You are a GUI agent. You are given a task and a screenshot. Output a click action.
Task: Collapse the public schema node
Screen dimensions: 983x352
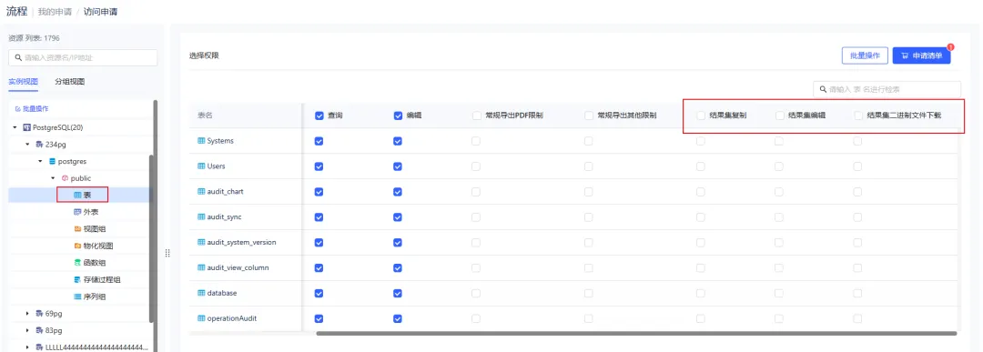click(54, 178)
